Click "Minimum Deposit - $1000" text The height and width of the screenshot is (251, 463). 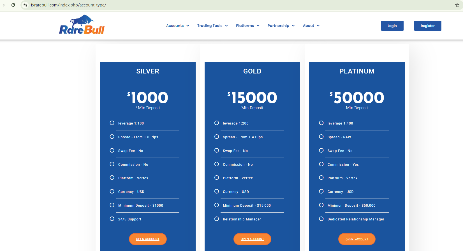(141, 206)
